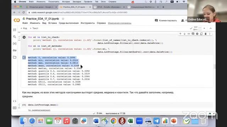Add a comment to the cell
The height and width of the screenshot is (127, 227).
tap(193, 34)
